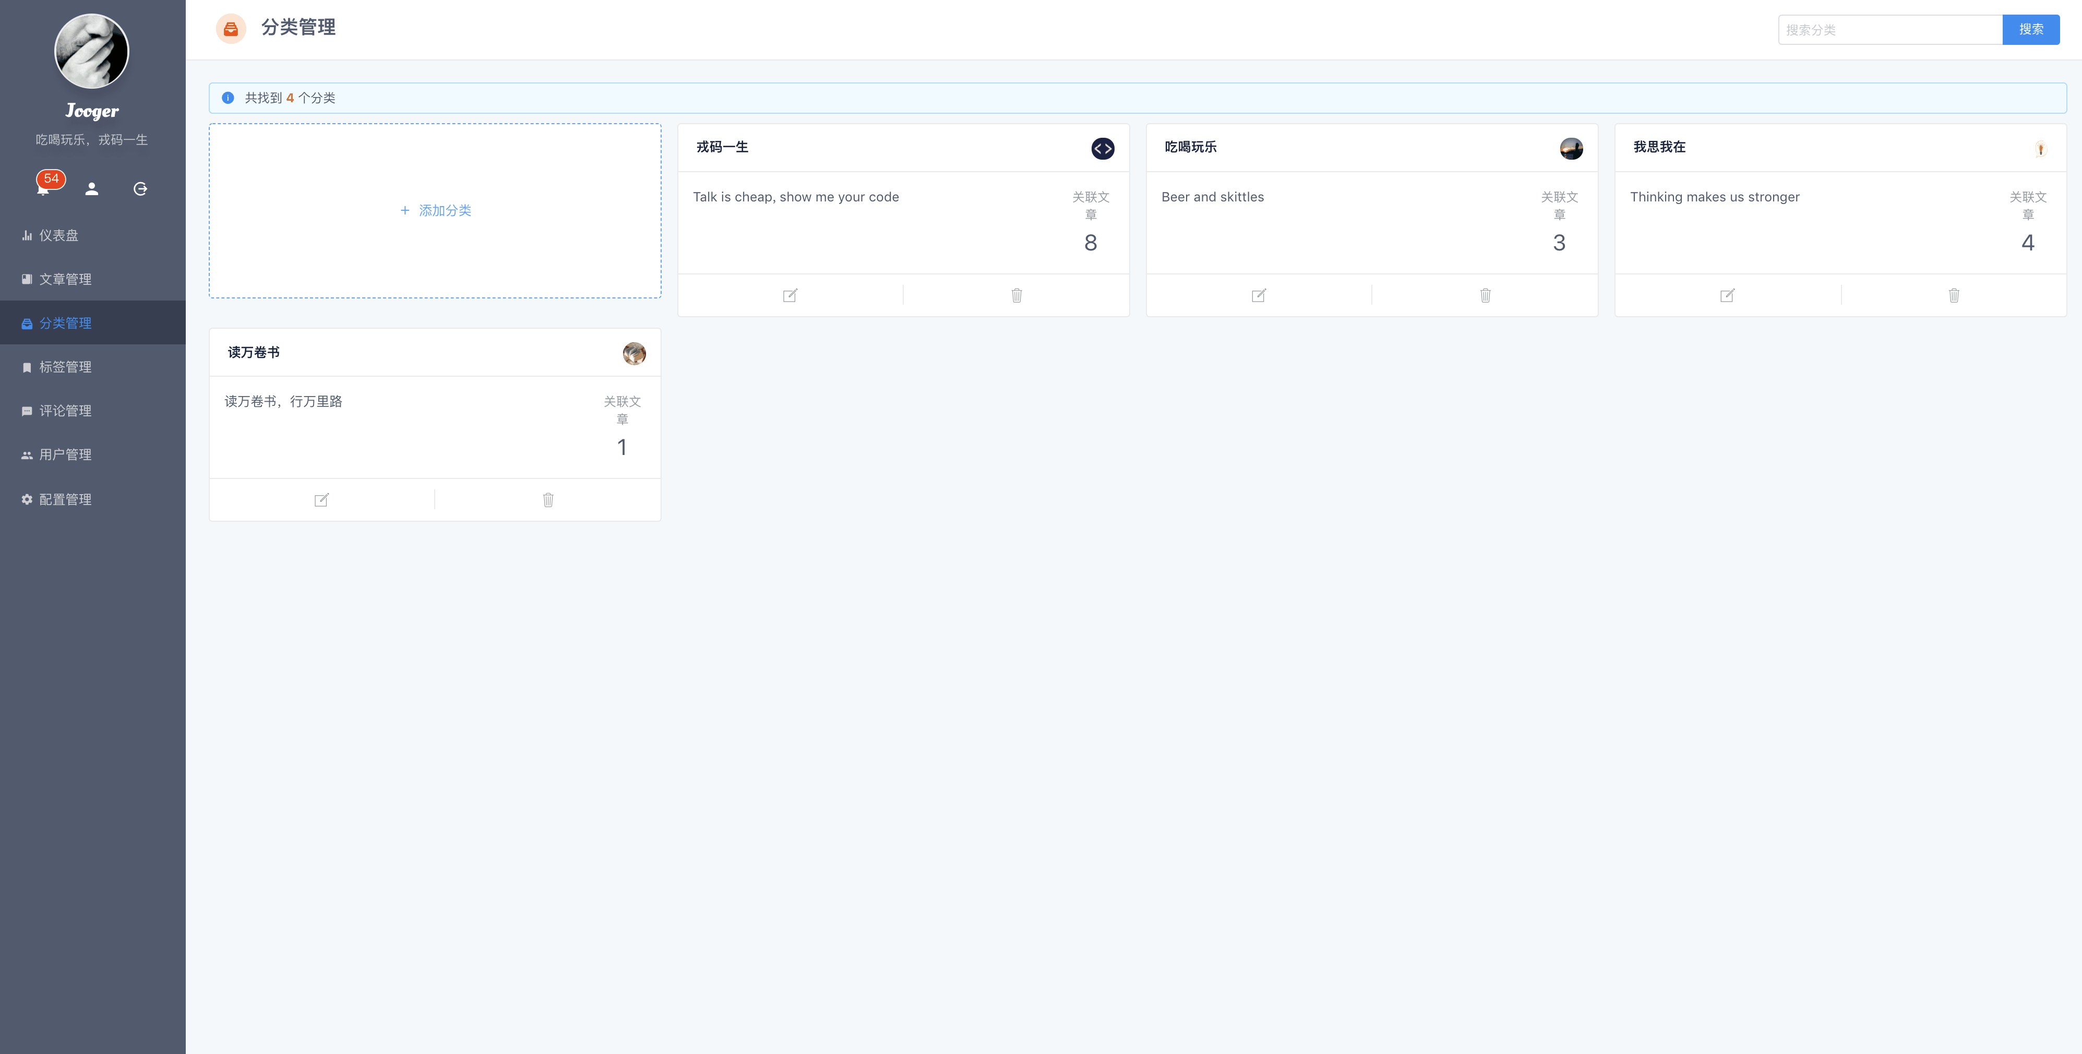Delete the 吃喝玩乐 category
The height and width of the screenshot is (1054, 2082).
pos(1485,295)
